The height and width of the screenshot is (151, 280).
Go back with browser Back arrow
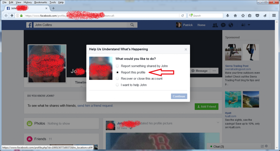(x=6, y=16)
